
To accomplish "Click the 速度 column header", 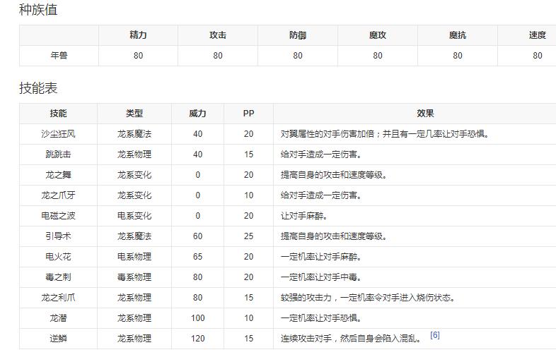I will point(537,35).
